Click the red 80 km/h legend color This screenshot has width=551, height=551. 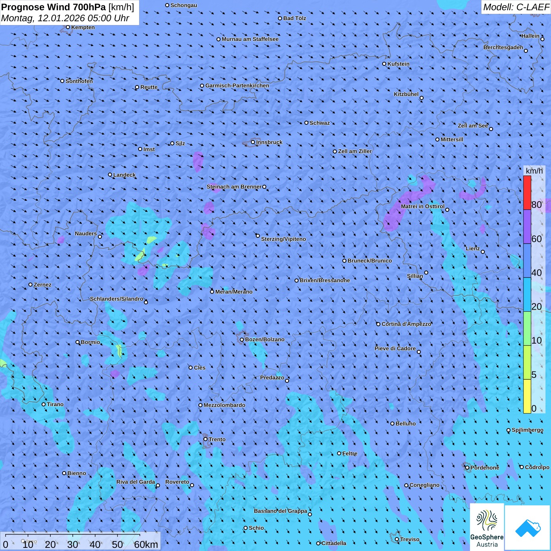pos(527,192)
